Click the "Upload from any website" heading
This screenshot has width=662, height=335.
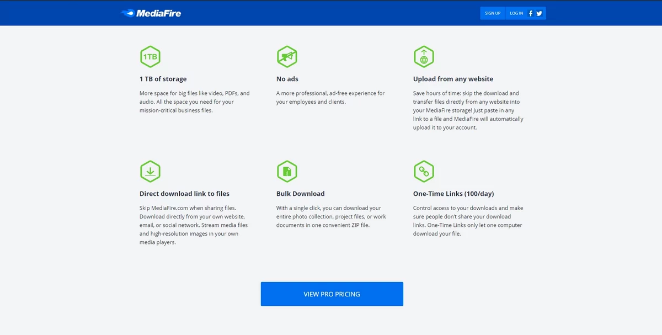pyautogui.click(x=453, y=79)
